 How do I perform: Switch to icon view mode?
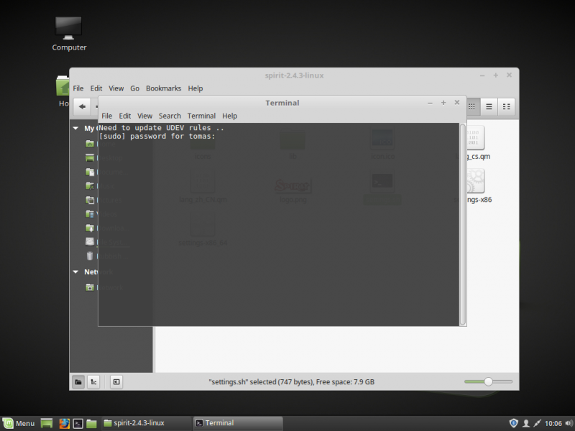pyautogui.click(x=471, y=106)
